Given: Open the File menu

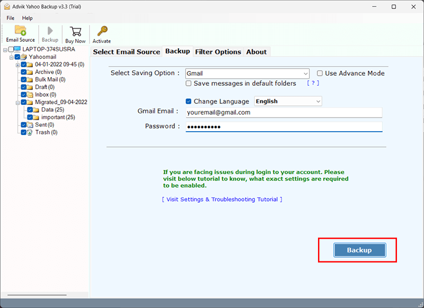Looking at the screenshot, I should 11,18.
